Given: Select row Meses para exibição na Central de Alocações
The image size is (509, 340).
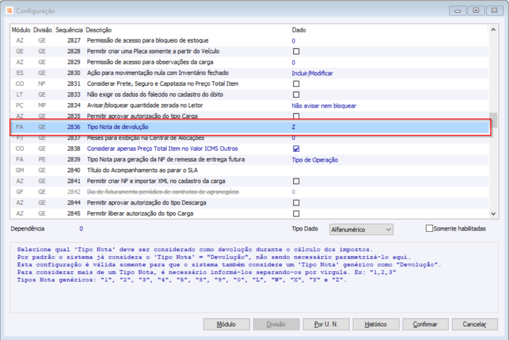Looking at the screenshot, I should click(x=249, y=138).
